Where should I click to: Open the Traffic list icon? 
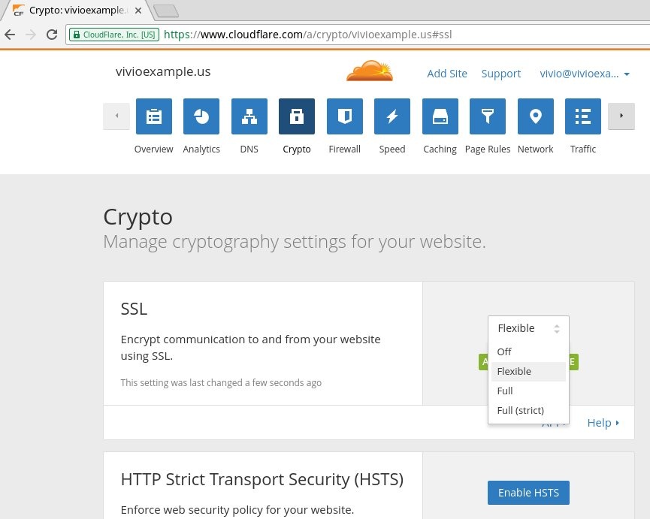click(x=583, y=116)
